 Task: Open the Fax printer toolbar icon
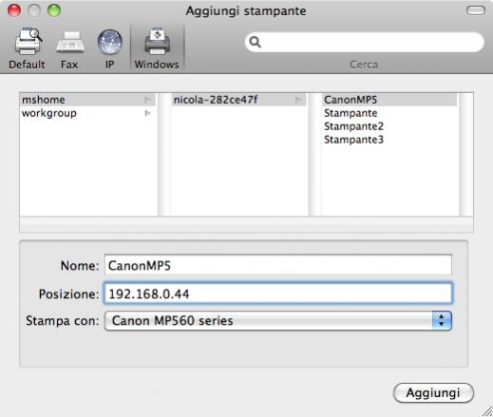(69, 42)
